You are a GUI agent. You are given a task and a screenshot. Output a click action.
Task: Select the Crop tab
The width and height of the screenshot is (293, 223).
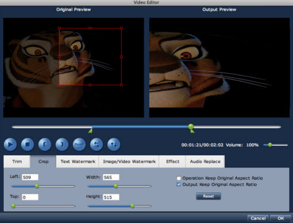[43, 162]
